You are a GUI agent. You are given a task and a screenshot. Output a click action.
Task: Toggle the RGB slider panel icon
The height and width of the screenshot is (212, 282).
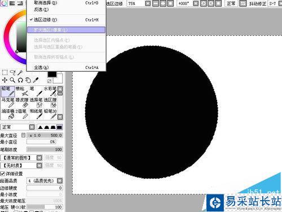[12, 3]
